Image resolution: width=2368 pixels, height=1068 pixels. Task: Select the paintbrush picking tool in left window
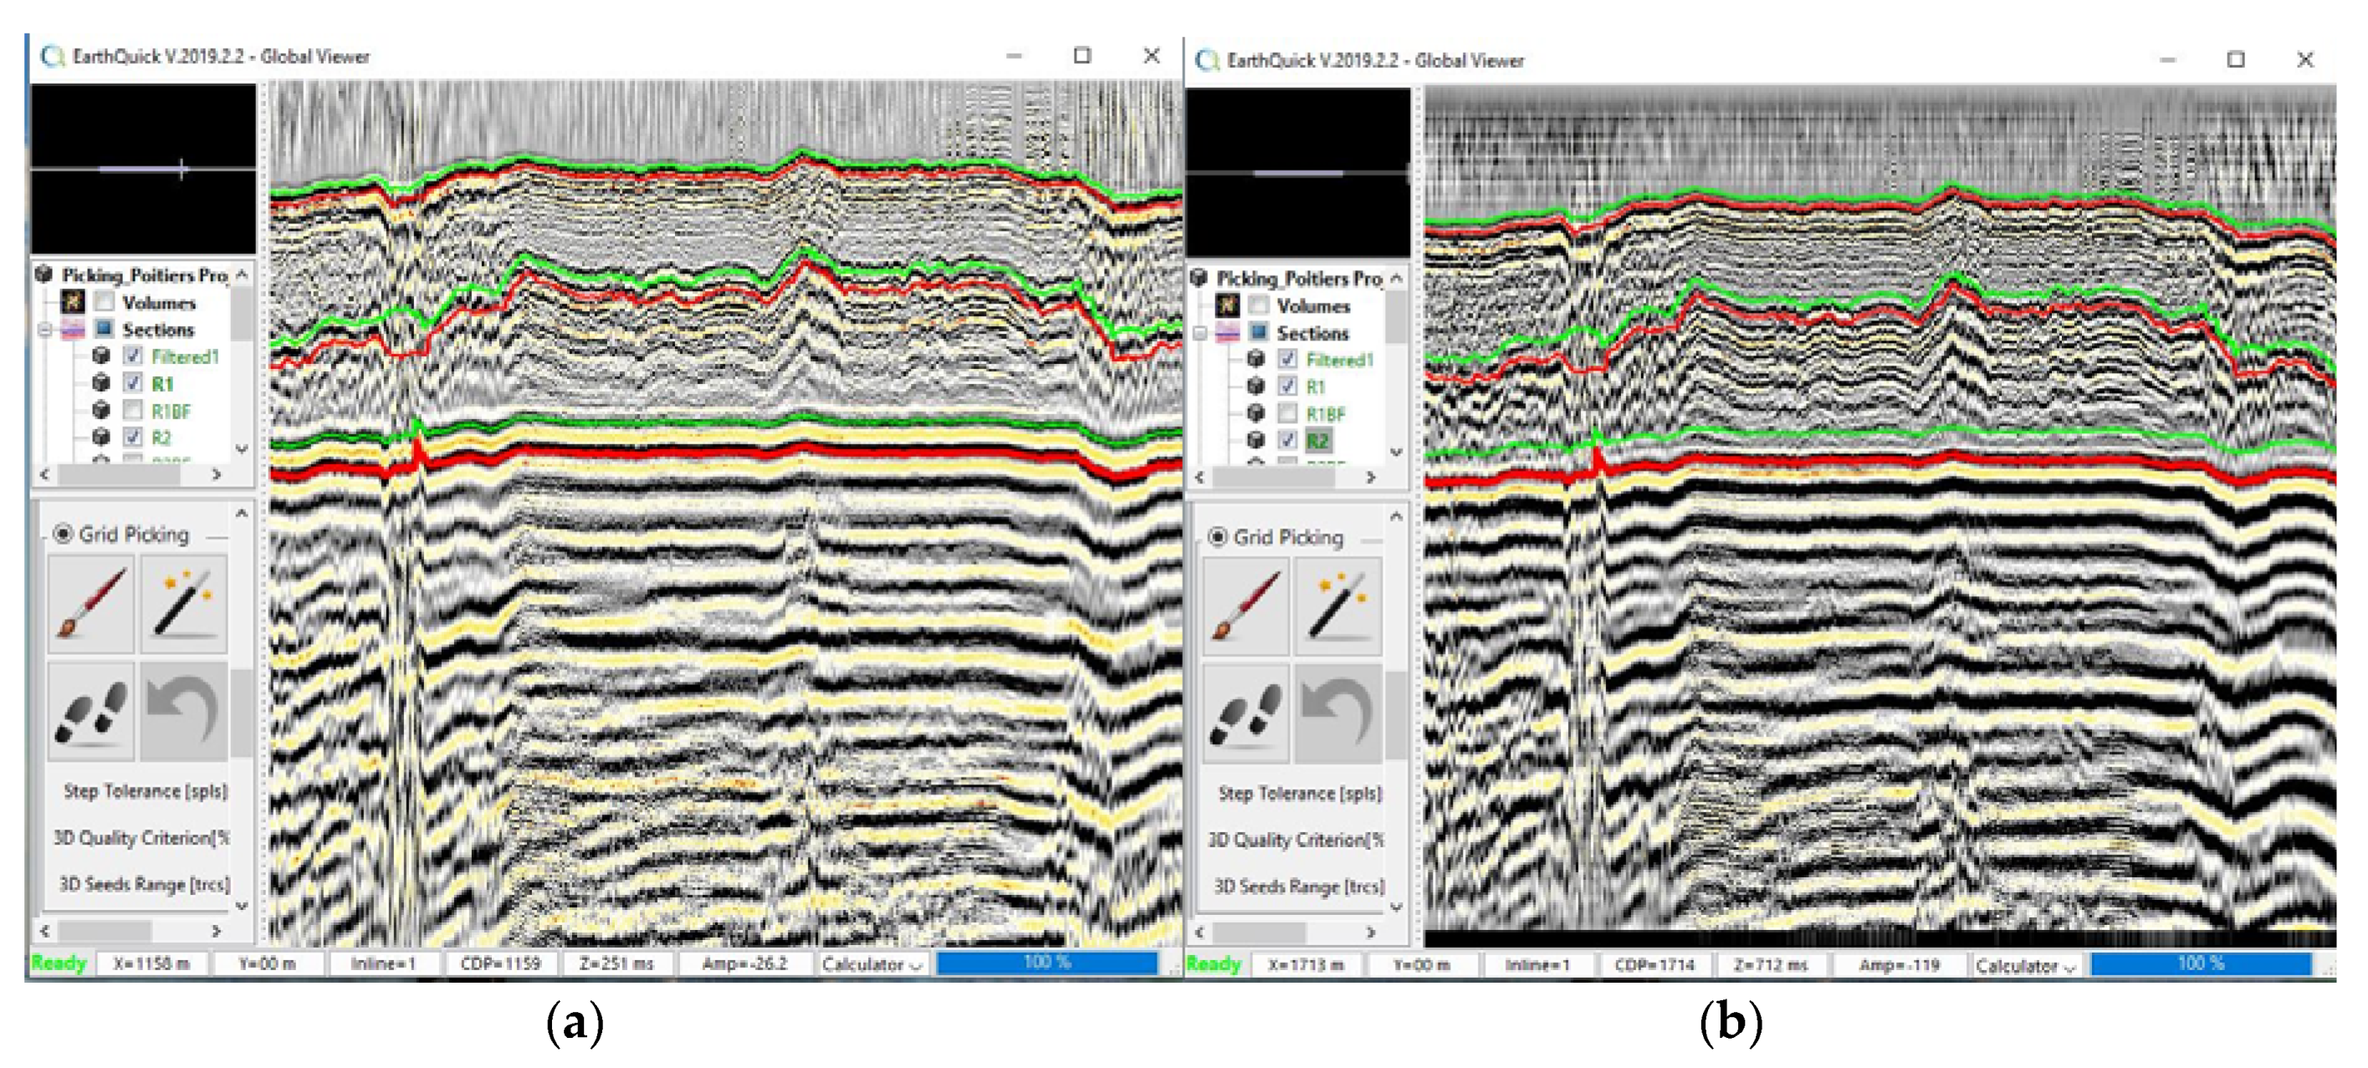[91, 604]
